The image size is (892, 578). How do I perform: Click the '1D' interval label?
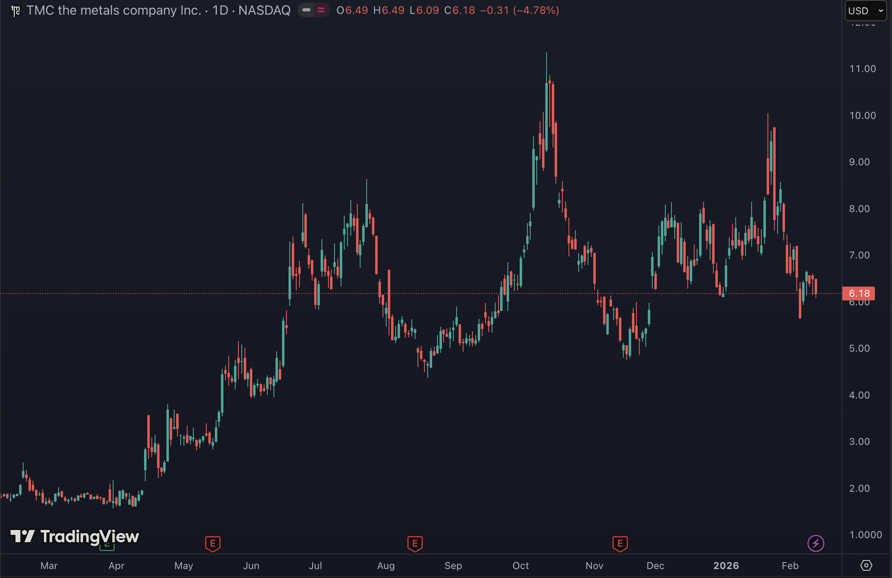(221, 10)
